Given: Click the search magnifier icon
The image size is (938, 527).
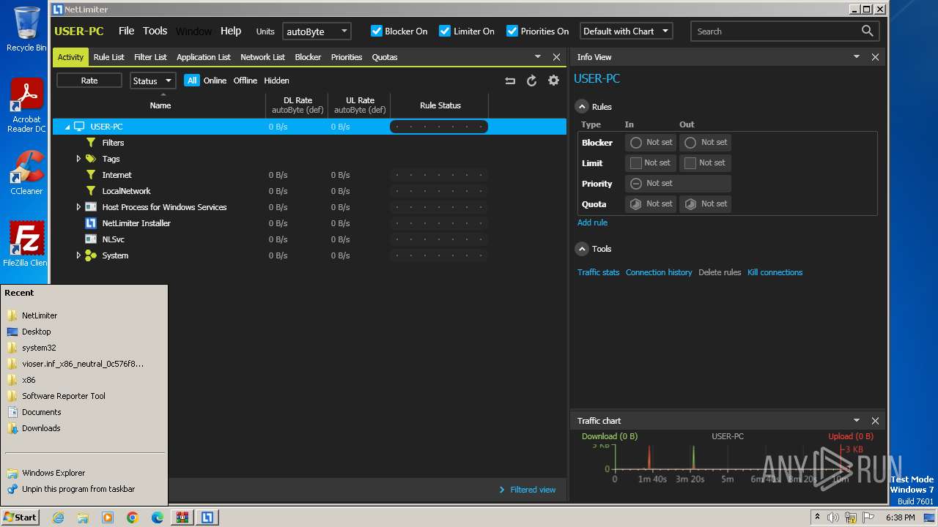Looking at the screenshot, I should coord(867,31).
